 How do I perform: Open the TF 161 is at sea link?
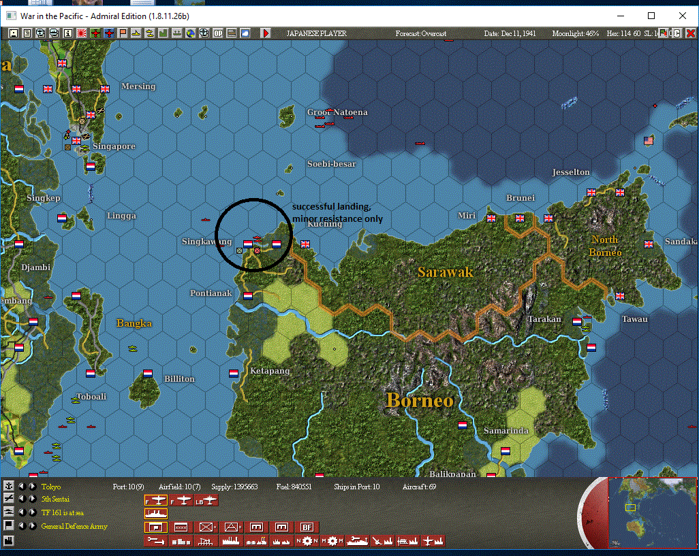pos(63,512)
